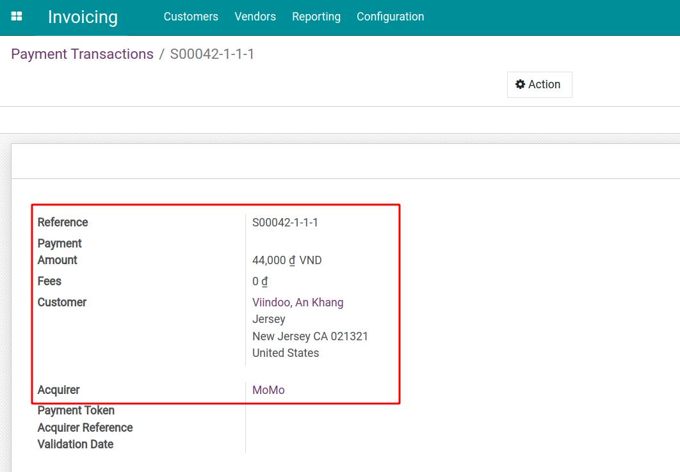Click the gear icon on the Action button
Screen dimensions: 680x472
click(x=520, y=84)
